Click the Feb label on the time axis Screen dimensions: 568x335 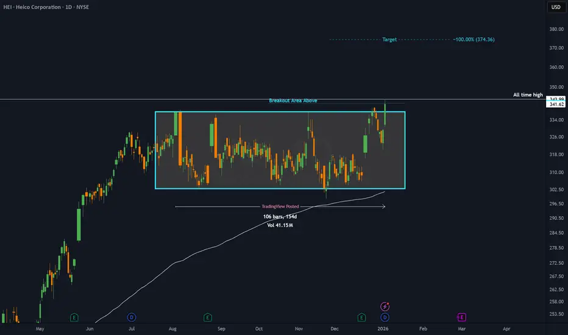pyautogui.click(x=423, y=329)
